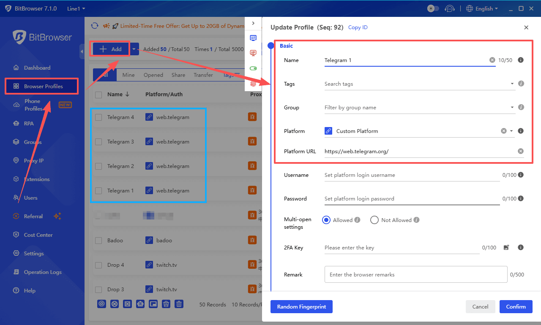This screenshot has height=325, width=541.
Task: Click the 2FA key image upload icon
Action: (x=506, y=248)
